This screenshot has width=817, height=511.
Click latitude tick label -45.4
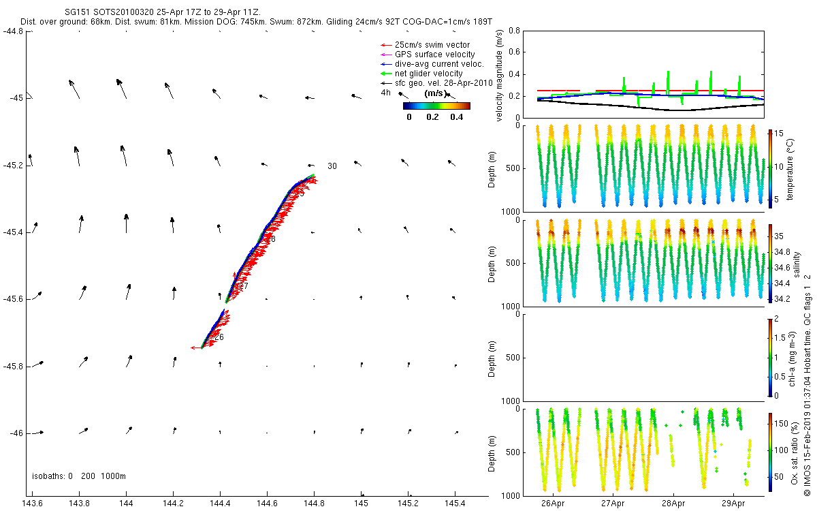point(14,232)
